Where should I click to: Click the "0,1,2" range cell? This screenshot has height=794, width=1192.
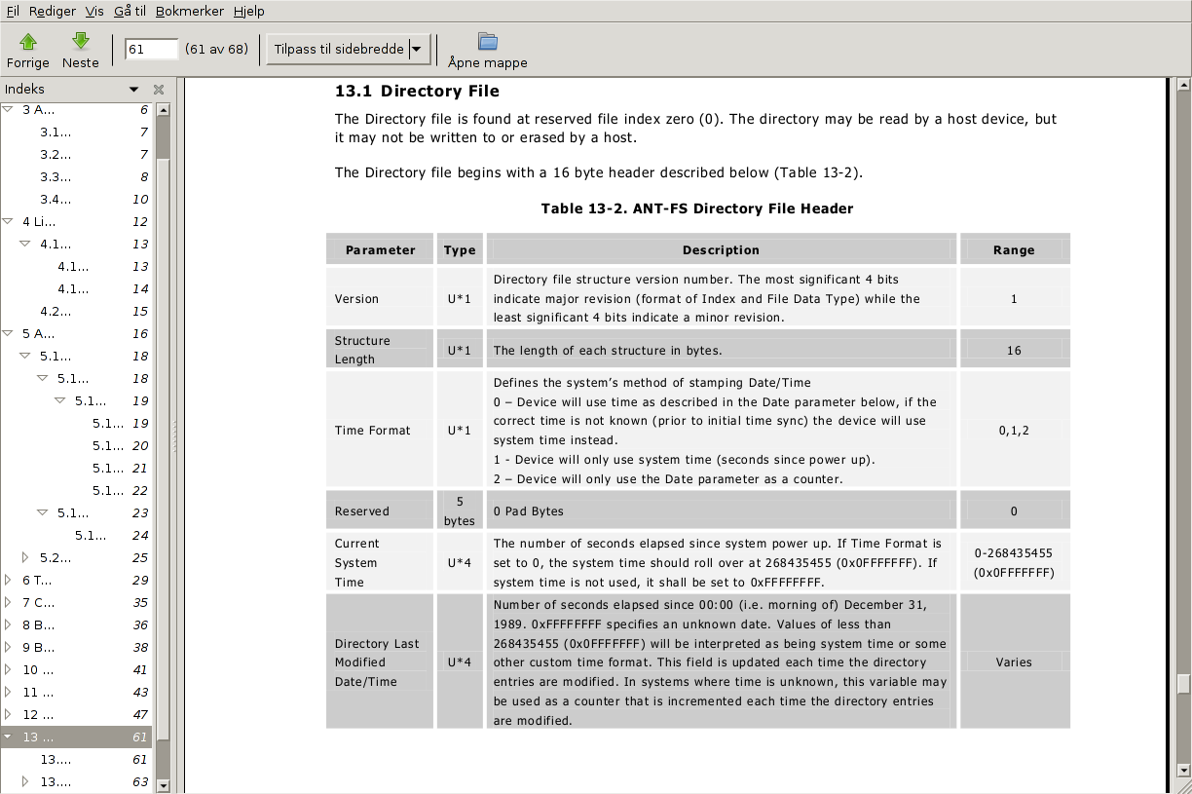[x=1014, y=430]
